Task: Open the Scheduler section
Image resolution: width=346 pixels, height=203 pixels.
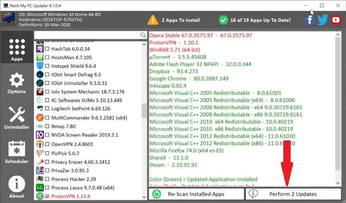Action: 17,152
